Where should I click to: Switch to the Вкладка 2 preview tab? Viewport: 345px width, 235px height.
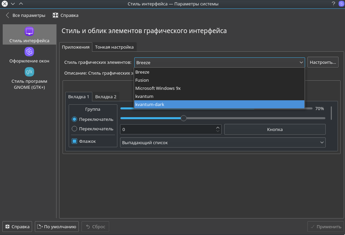coord(106,97)
